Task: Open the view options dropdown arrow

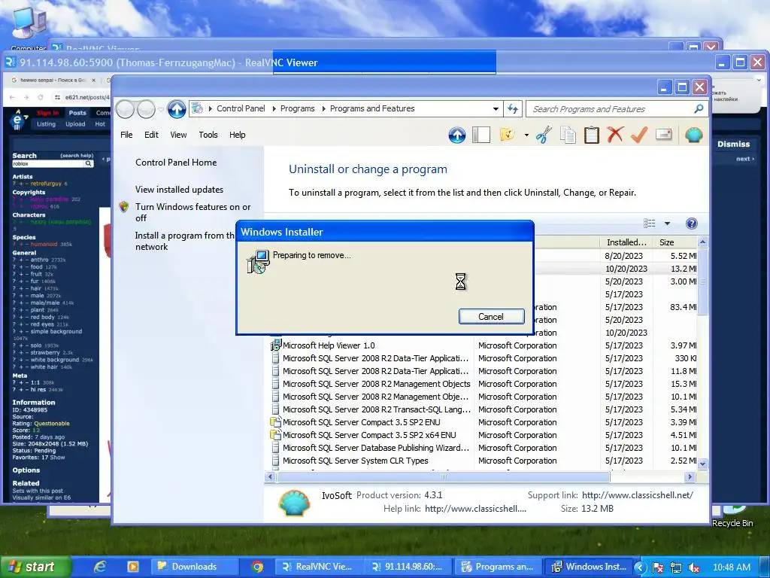Action: (668, 224)
